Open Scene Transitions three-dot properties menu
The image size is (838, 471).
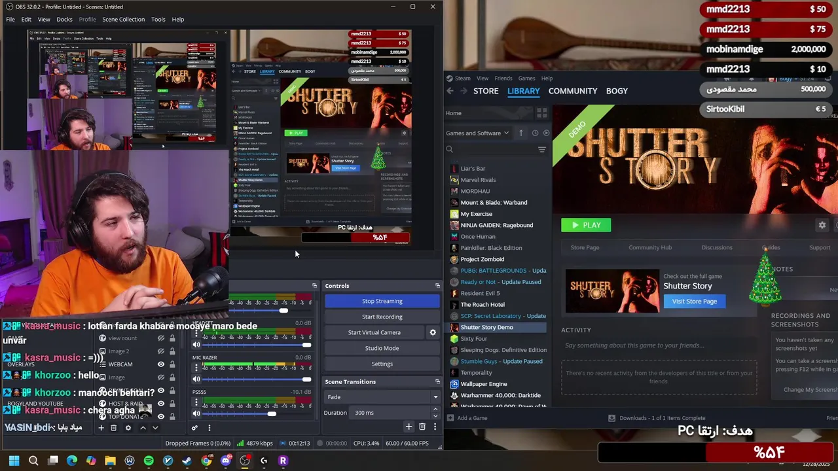(435, 427)
